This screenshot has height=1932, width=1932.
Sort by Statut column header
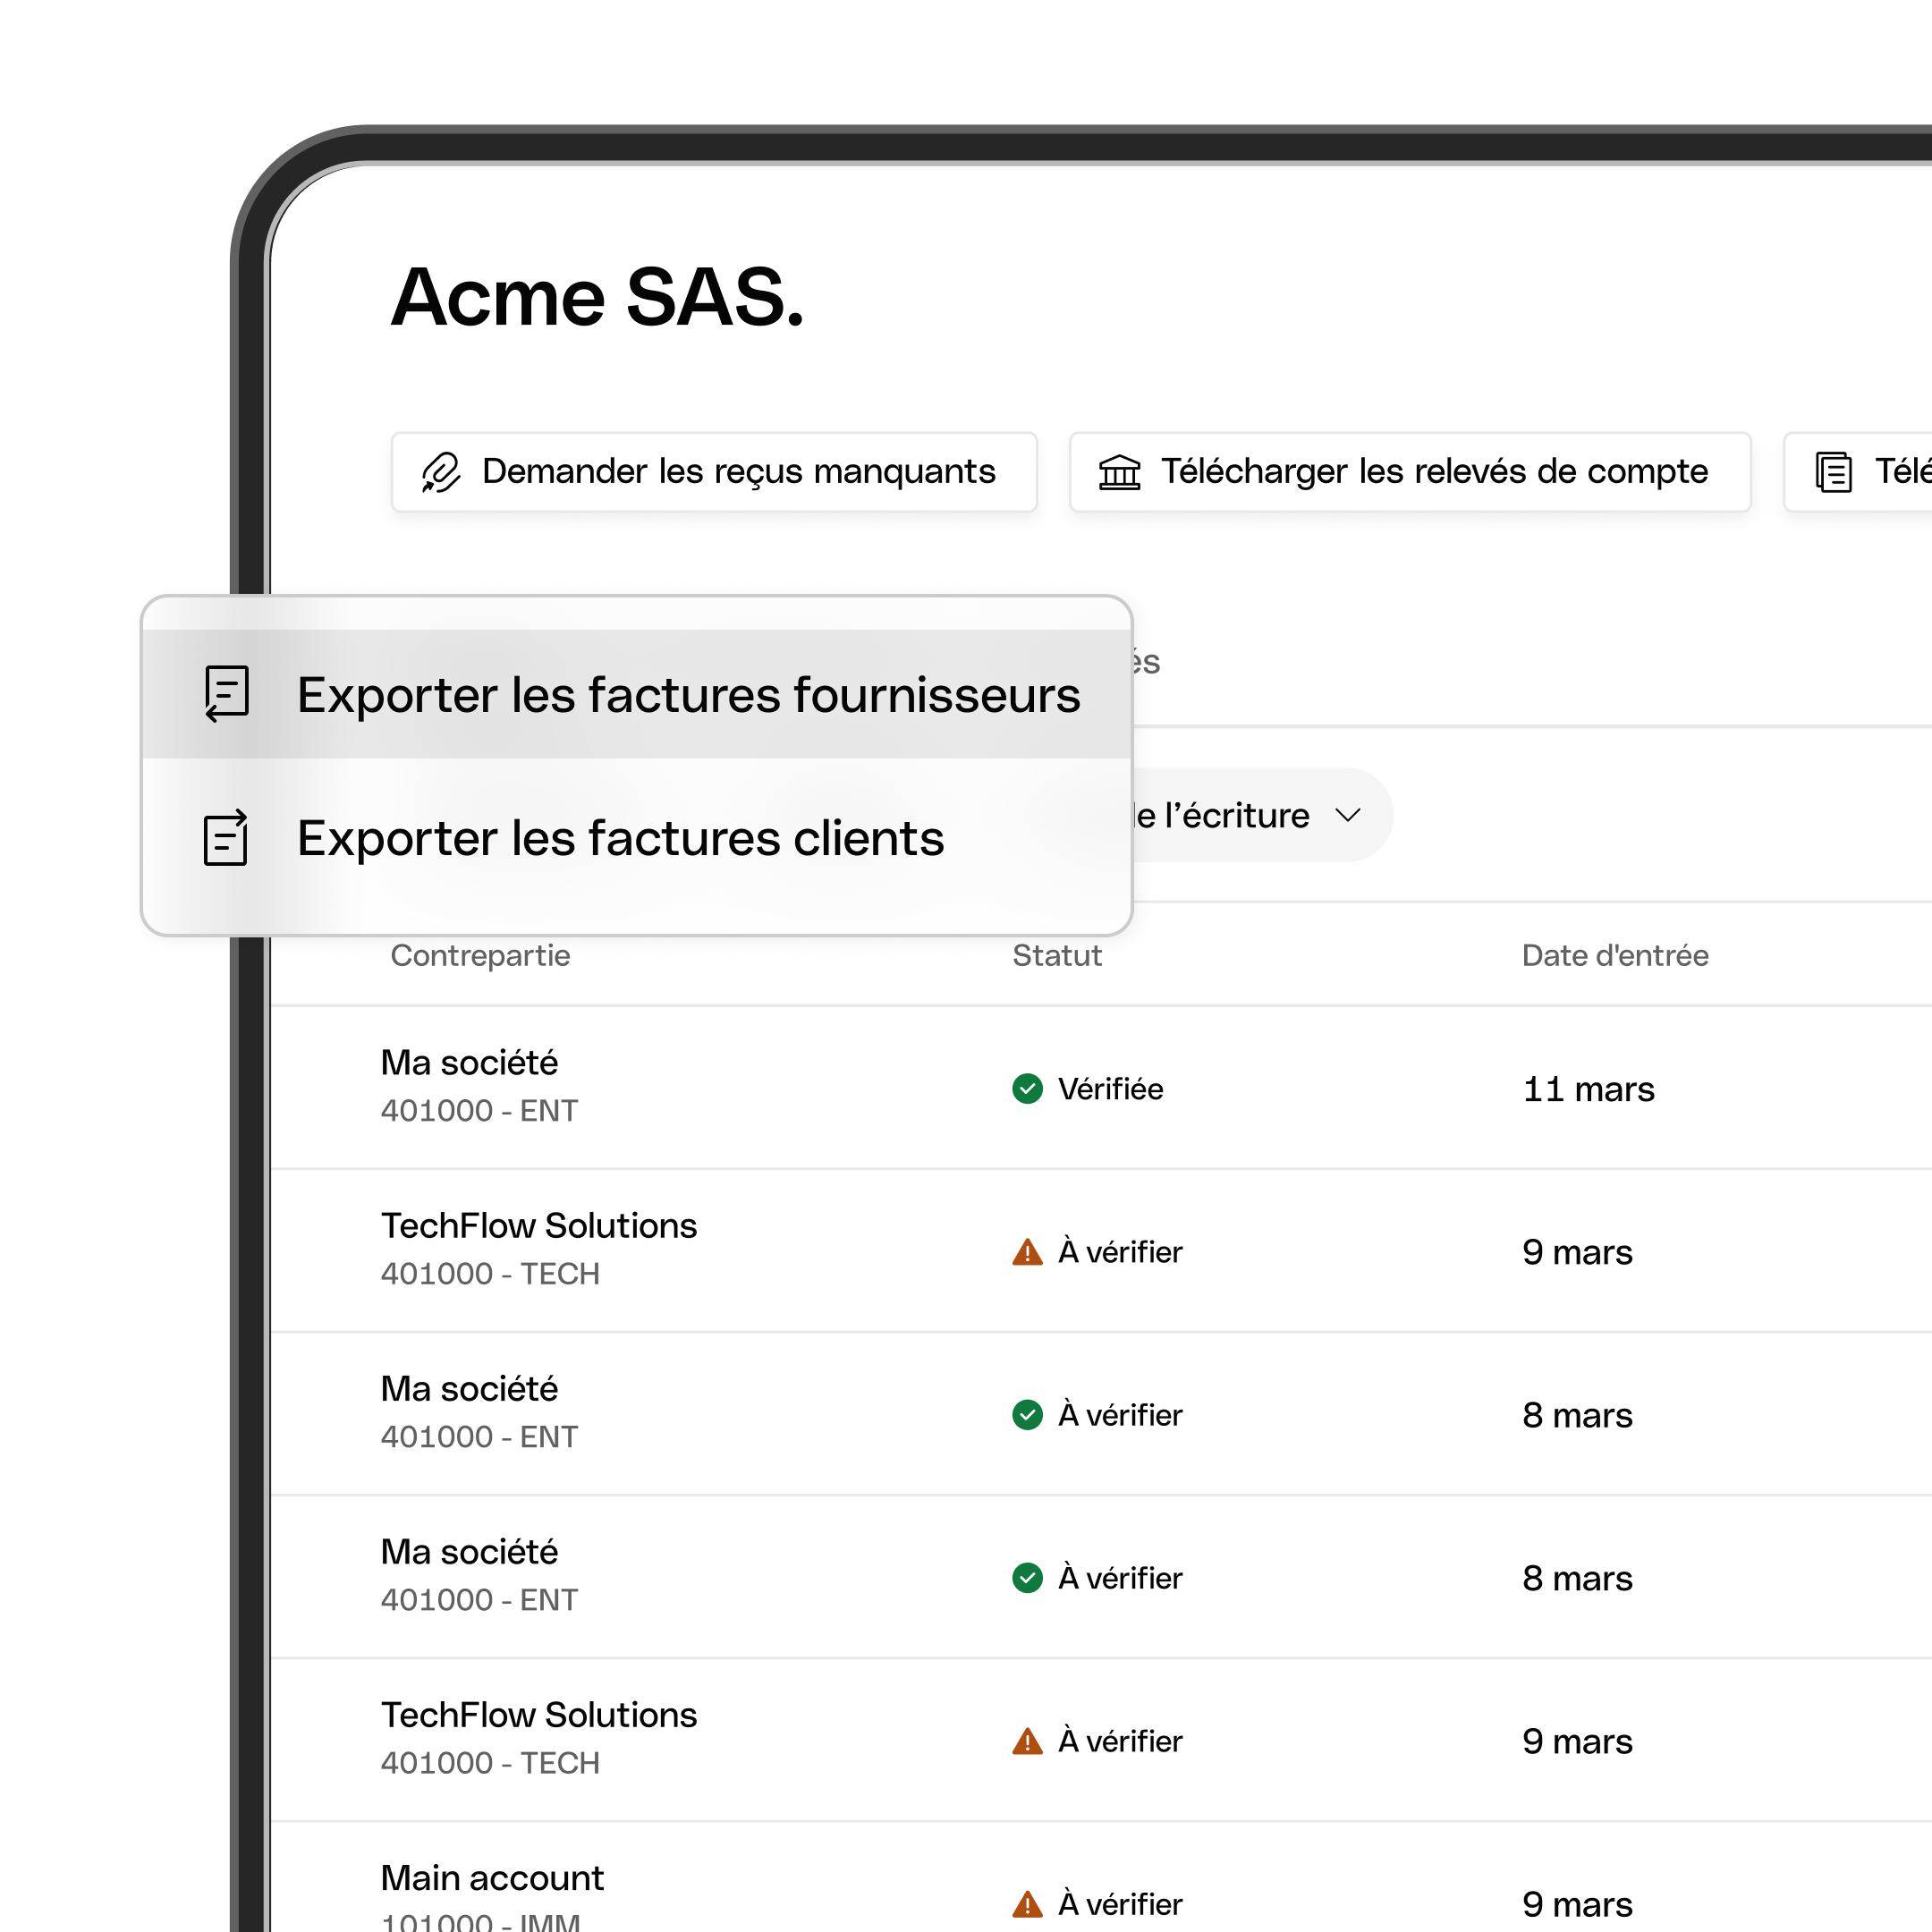point(1057,955)
